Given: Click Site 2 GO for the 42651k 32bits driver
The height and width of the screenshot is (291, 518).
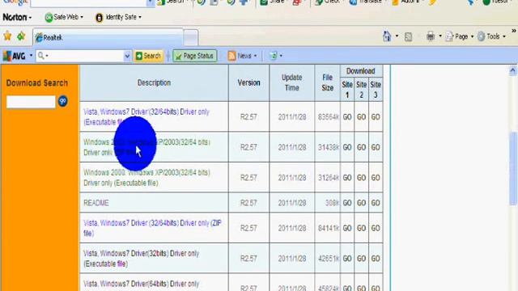Looking at the screenshot, I should point(361,259).
